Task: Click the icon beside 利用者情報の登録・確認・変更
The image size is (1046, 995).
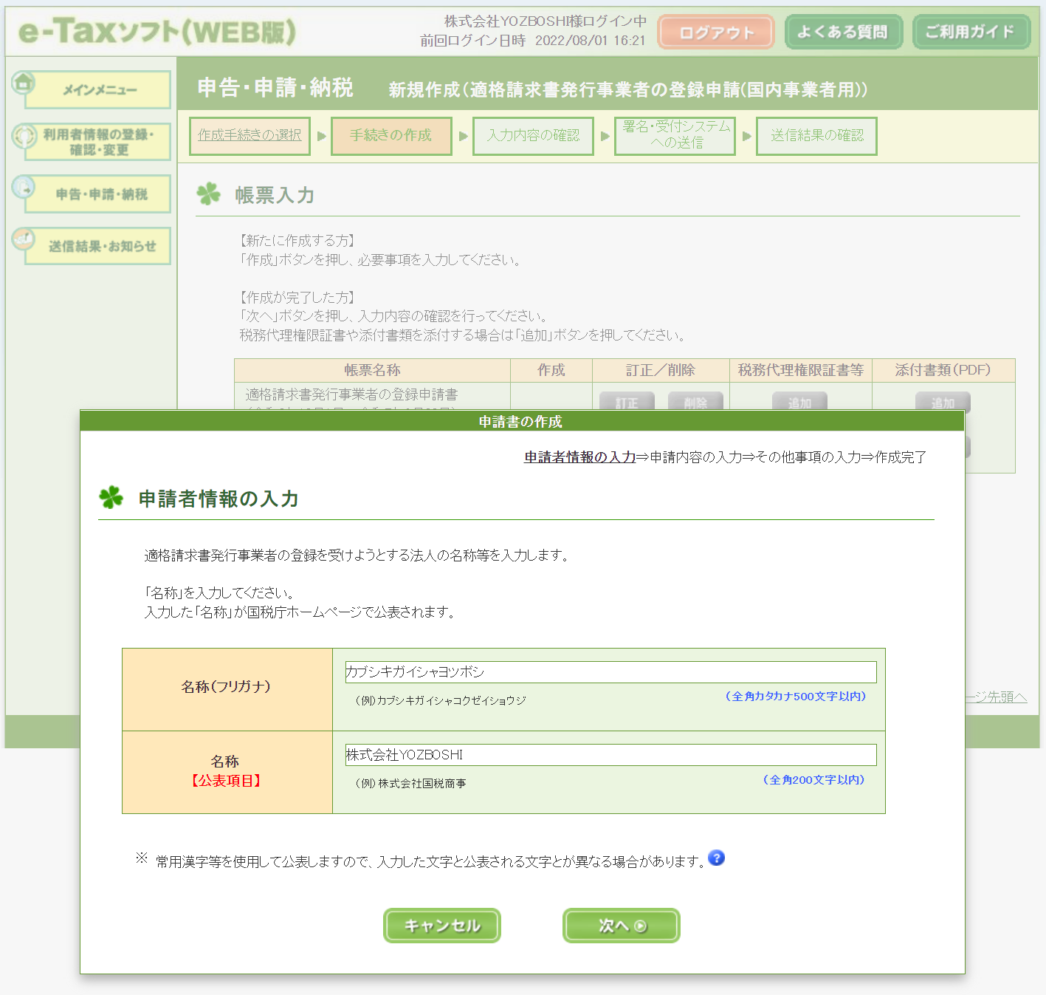Action: tap(24, 135)
